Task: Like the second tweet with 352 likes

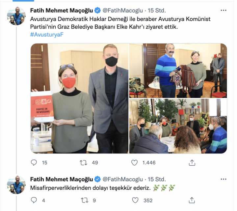Action: coord(135,200)
